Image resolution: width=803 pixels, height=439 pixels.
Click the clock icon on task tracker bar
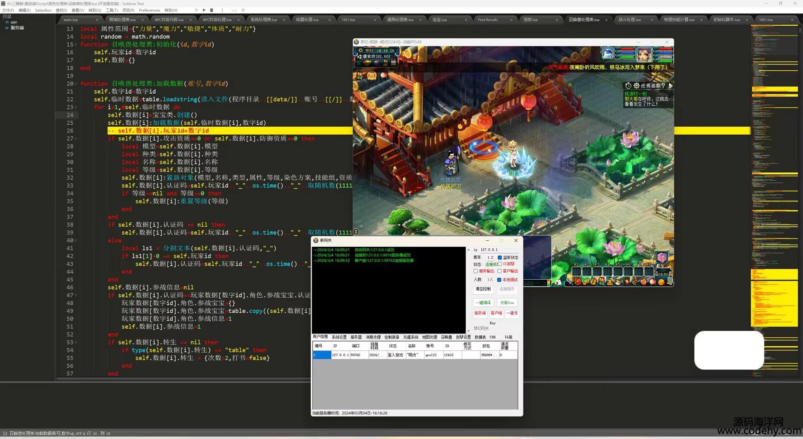[628, 85]
